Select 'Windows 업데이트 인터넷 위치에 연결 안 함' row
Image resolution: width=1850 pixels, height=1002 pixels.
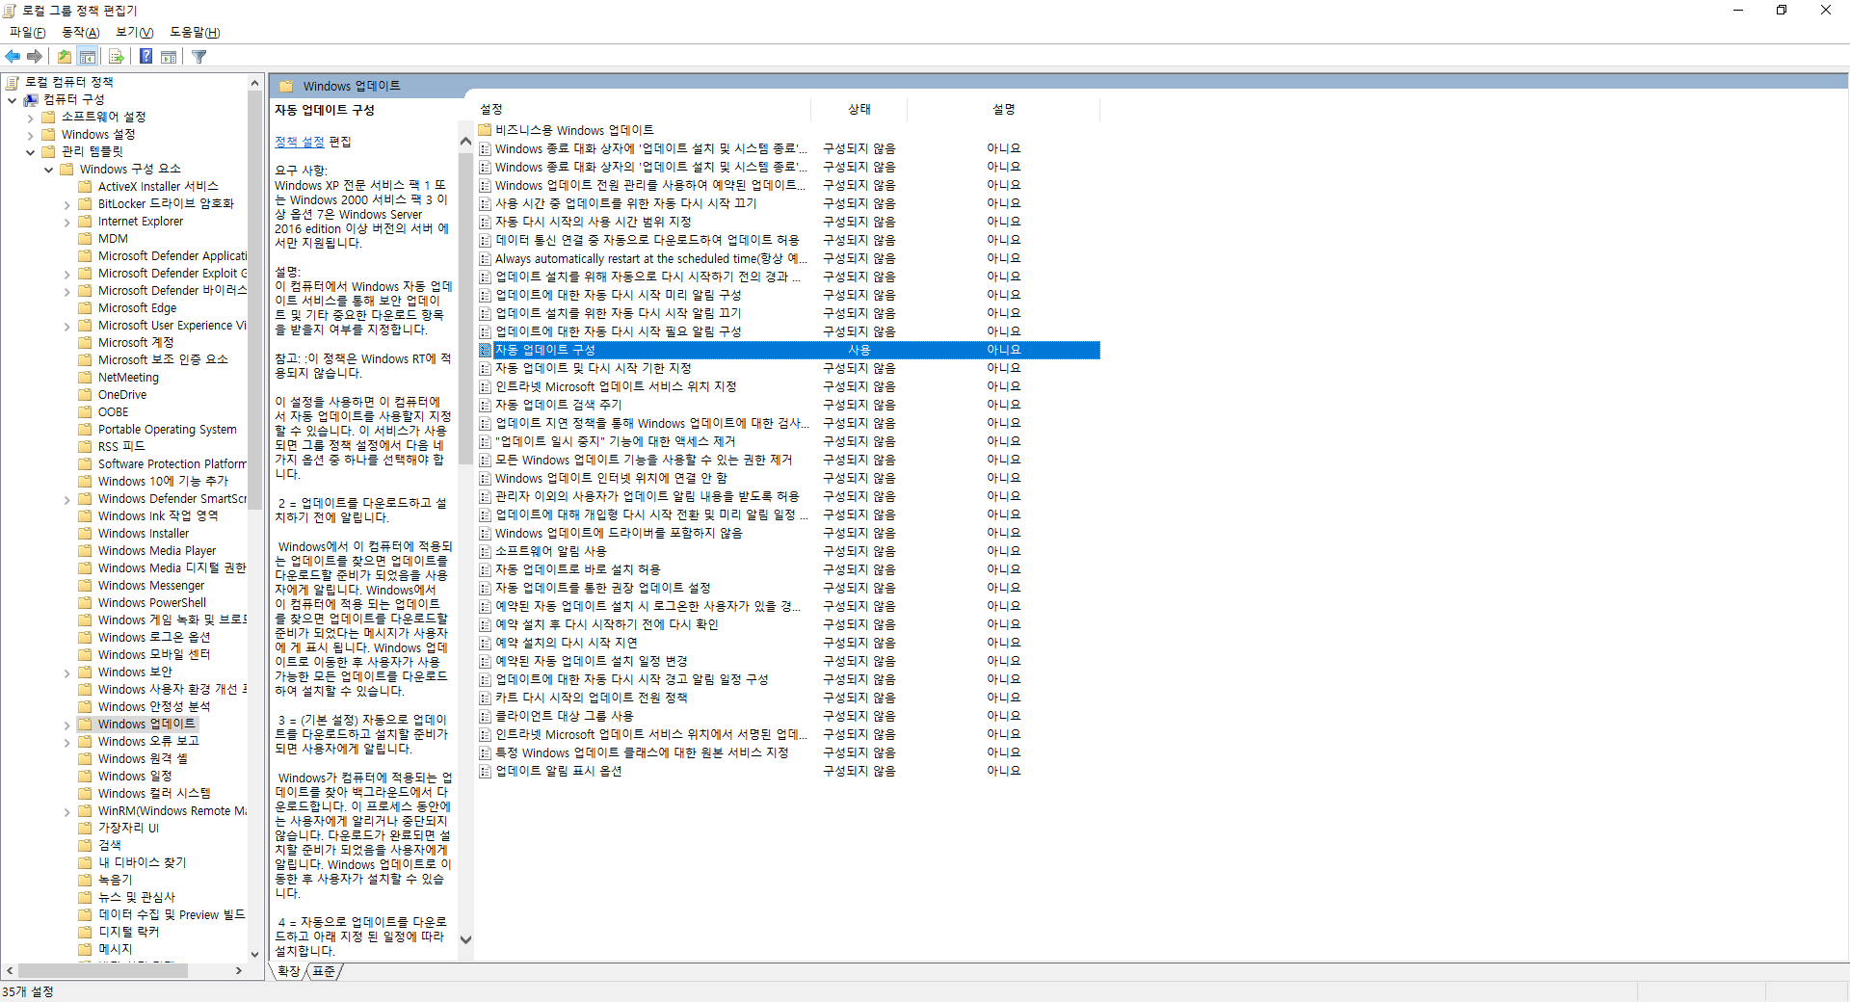click(789, 479)
